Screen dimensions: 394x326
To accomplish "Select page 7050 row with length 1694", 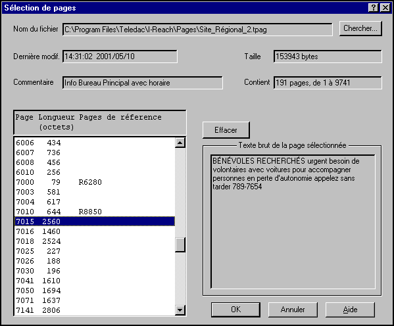I will [95, 291].
